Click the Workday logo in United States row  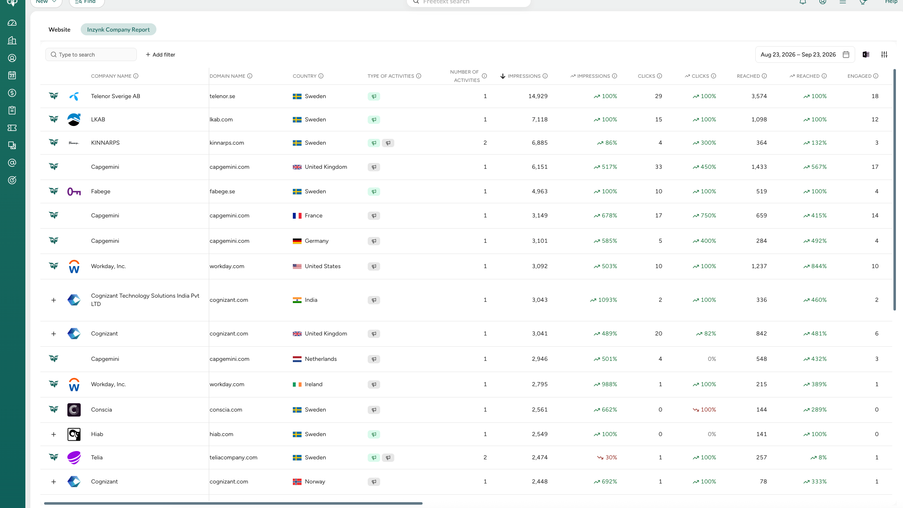tap(74, 266)
